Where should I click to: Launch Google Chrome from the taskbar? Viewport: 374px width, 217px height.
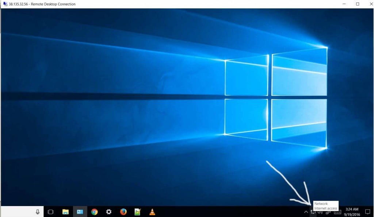pos(95,212)
